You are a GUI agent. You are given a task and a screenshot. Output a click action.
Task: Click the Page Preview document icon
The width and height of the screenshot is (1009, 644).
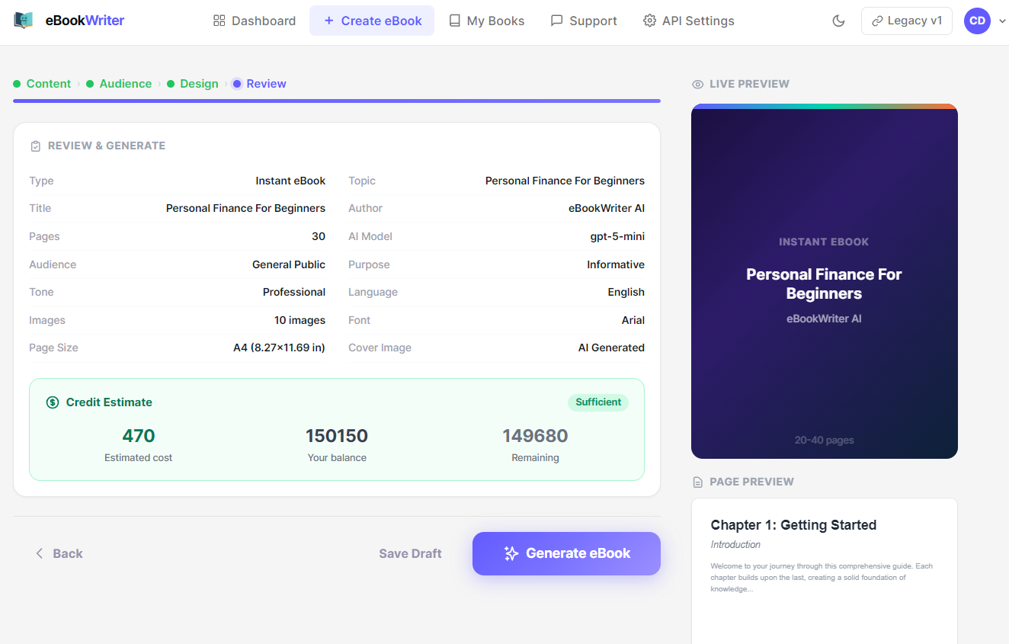(x=697, y=482)
